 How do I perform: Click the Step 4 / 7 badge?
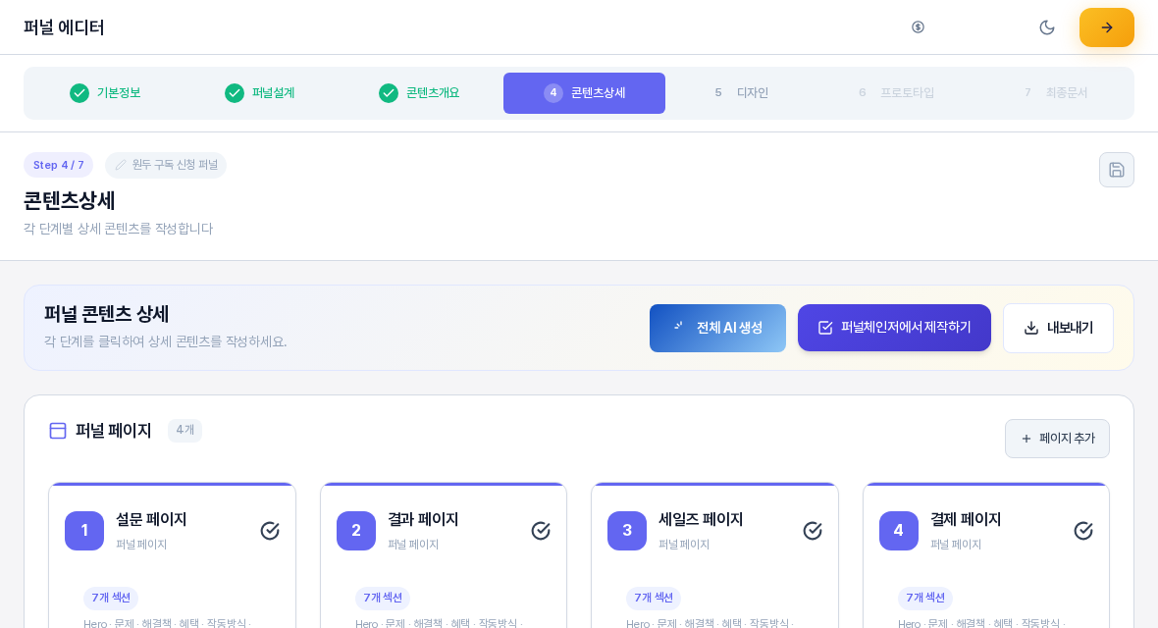58,165
